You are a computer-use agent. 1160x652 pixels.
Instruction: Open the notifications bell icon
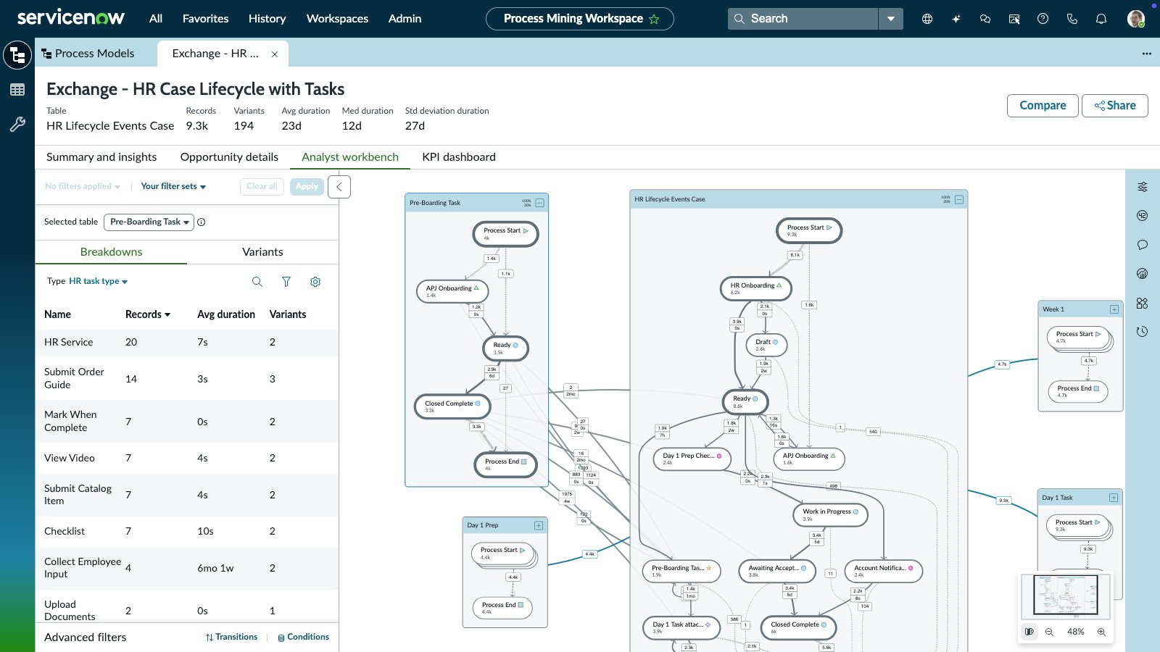1101,19
